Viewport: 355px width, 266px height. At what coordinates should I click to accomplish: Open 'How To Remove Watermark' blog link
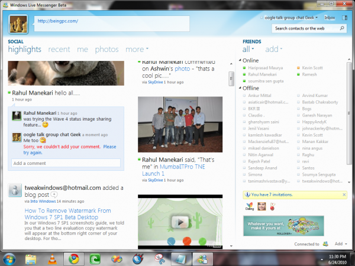click(67, 214)
